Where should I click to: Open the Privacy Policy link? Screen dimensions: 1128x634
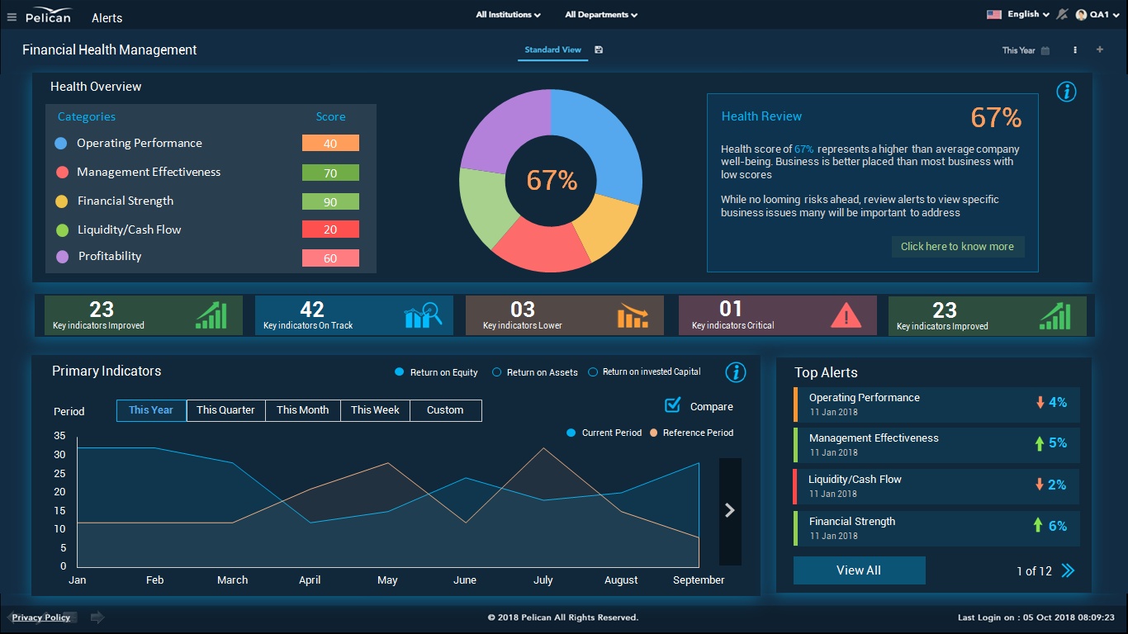click(41, 617)
